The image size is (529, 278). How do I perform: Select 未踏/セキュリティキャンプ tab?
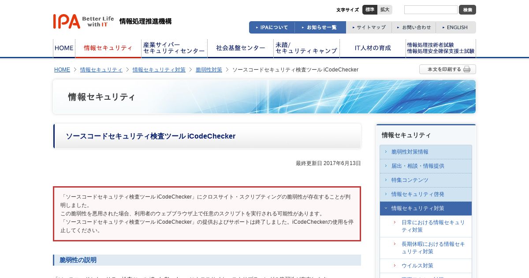(306, 48)
